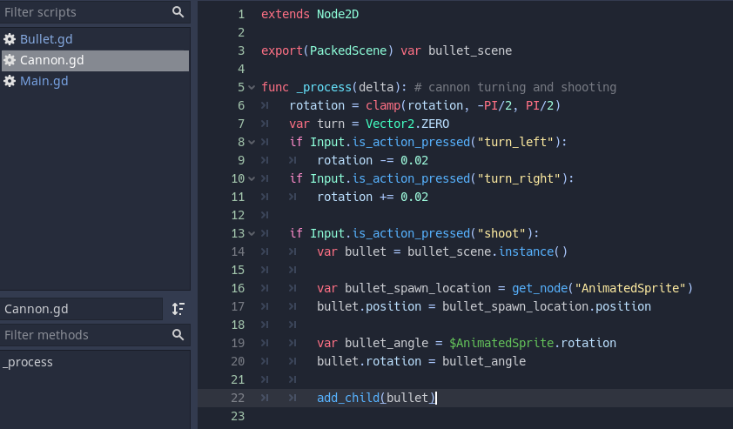
Task: Click '$AnimatedSprite' on line 19
Action: [501, 343]
